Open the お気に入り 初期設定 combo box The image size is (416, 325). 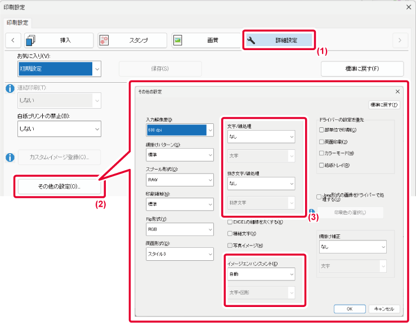[x=59, y=69]
